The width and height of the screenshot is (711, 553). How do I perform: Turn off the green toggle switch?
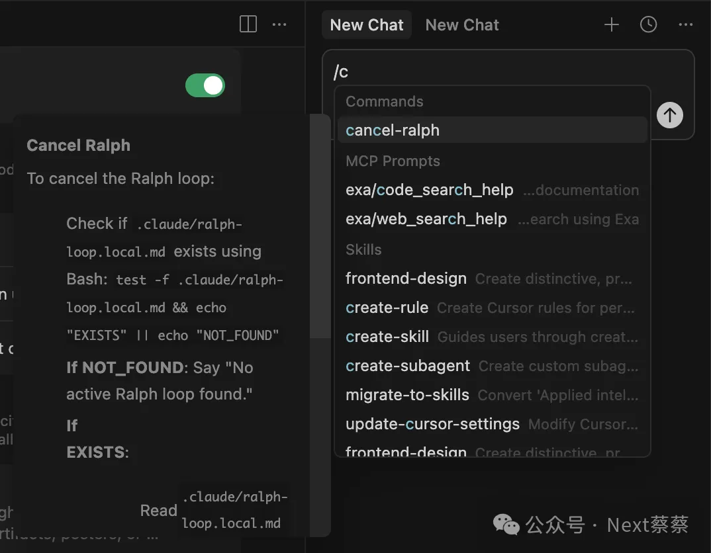point(205,85)
